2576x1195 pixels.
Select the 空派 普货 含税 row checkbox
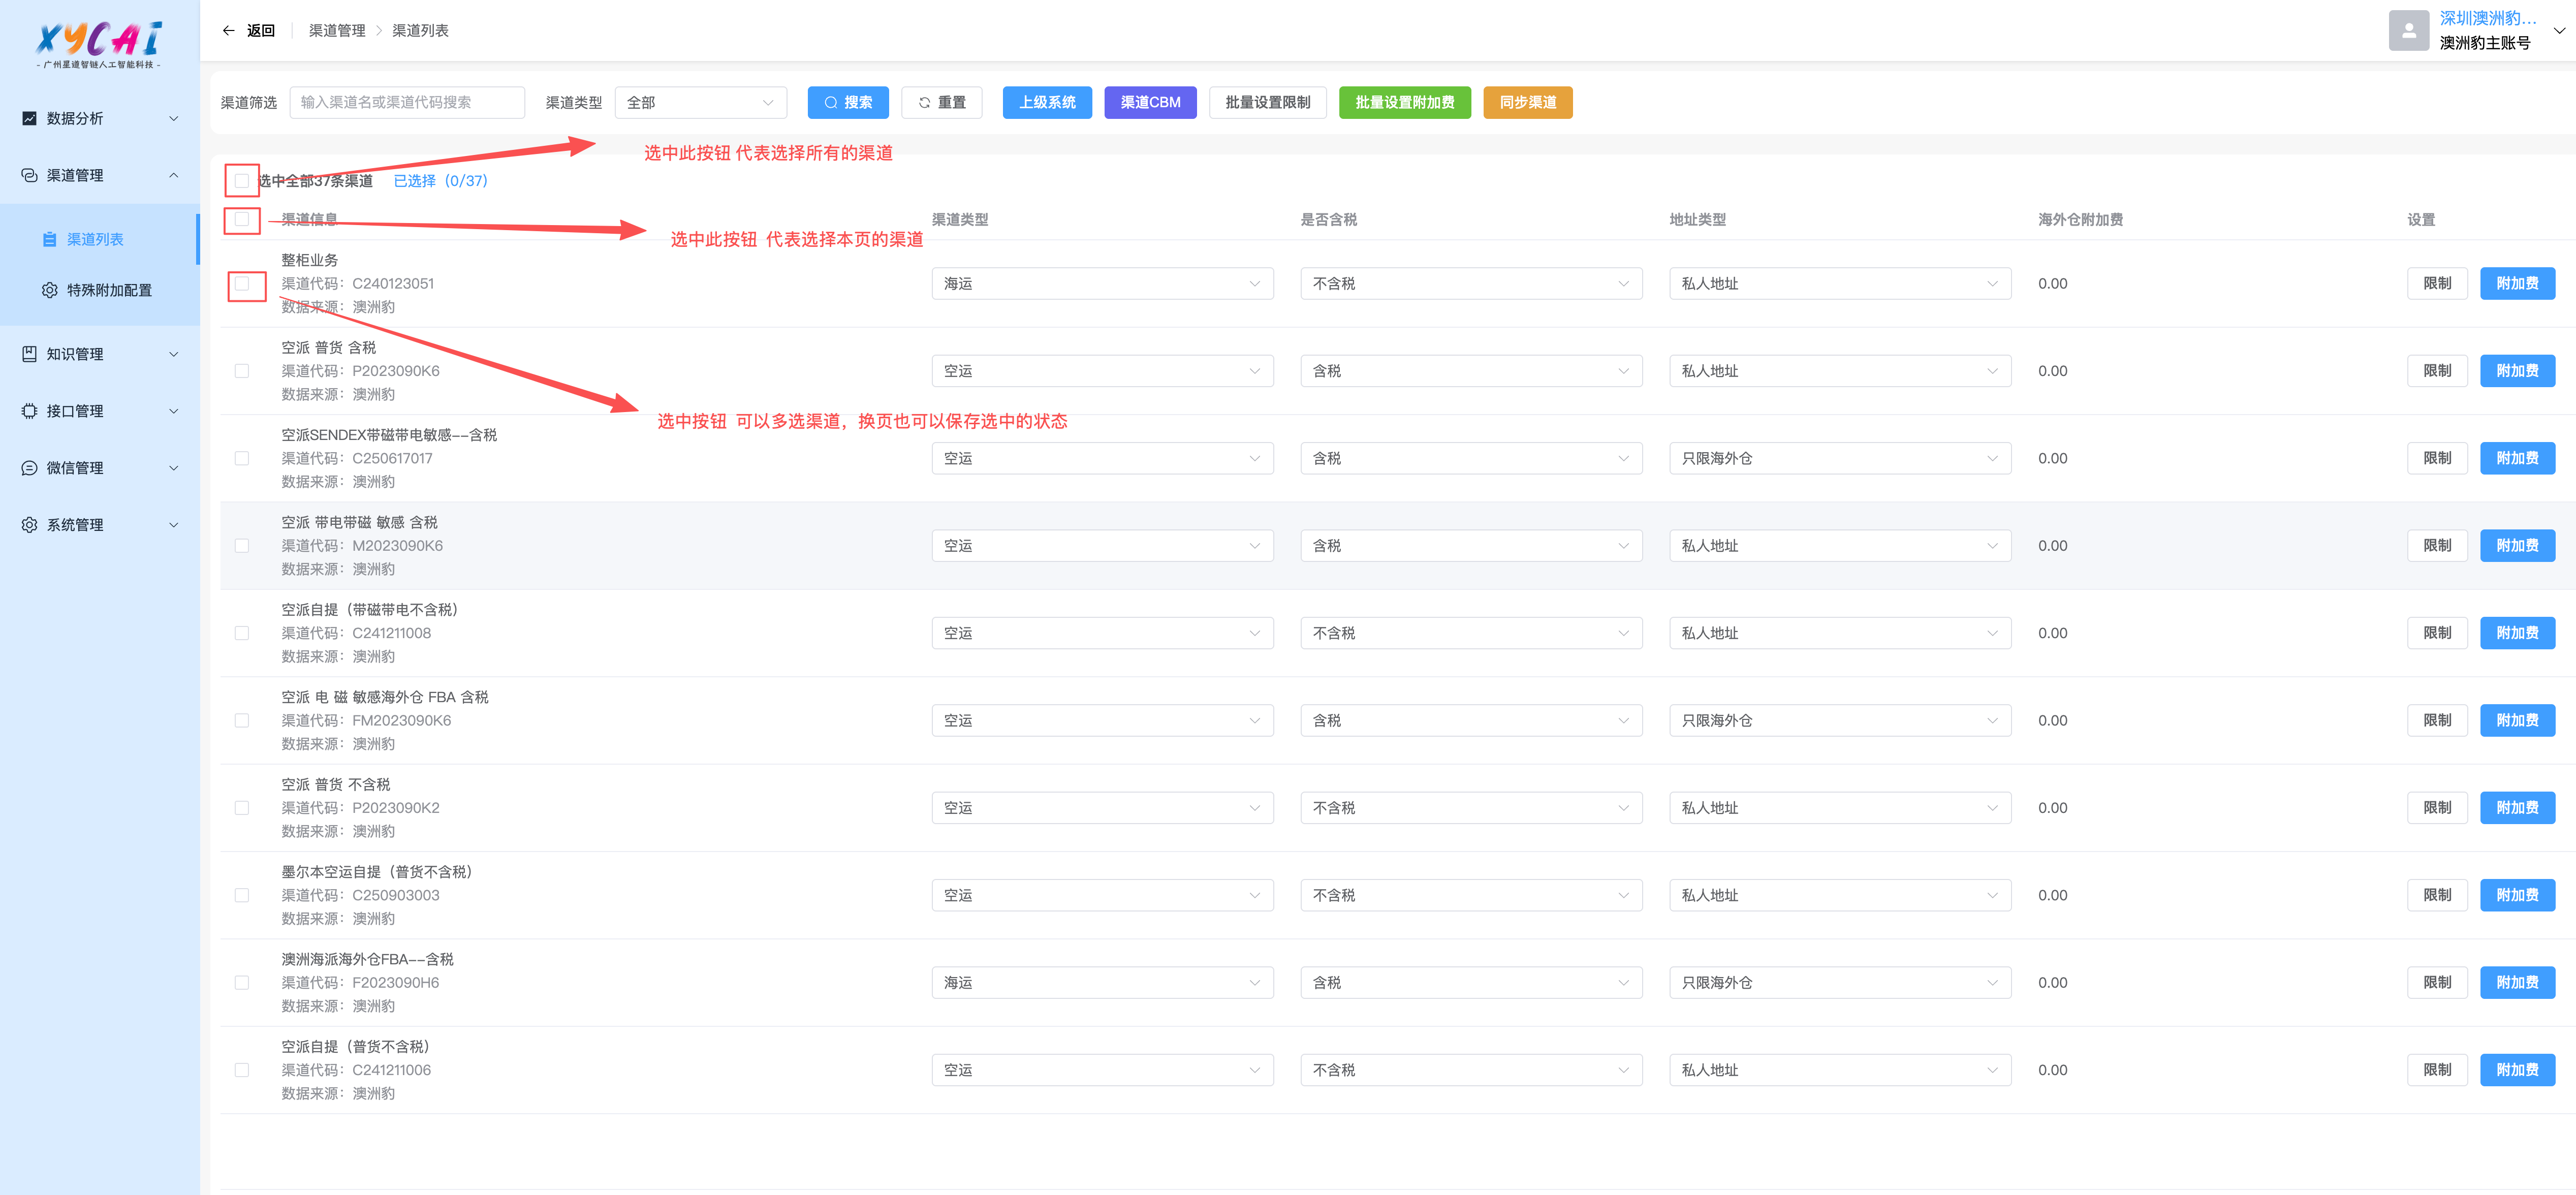click(242, 371)
